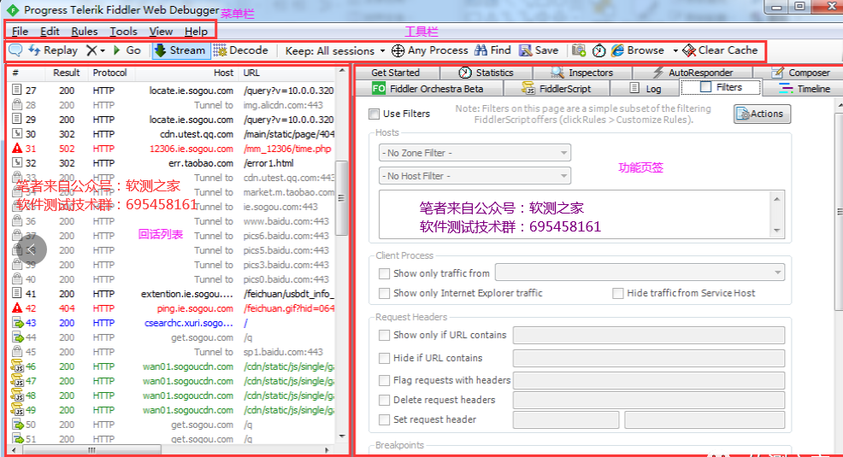Image resolution: width=843 pixels, height=457 pixels.
Task: Open the File menu
Action: tap(20, 31)
